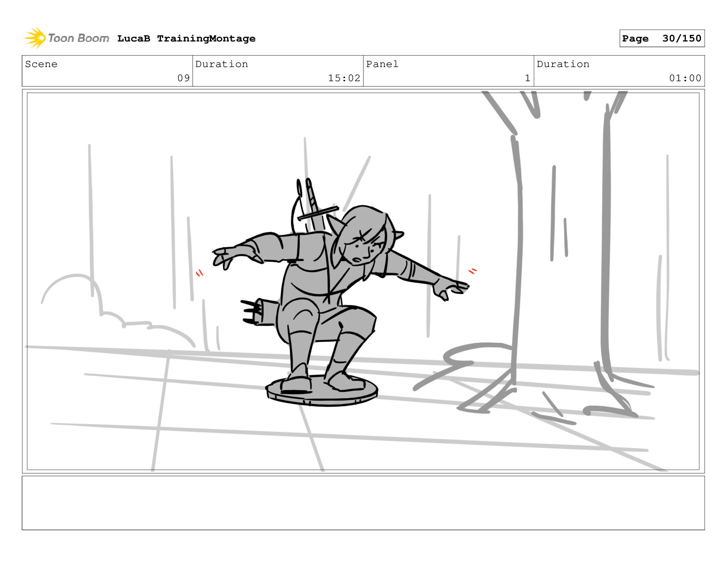Click the Page 30/150 box
727x563 pixels.
coord(662,38)
